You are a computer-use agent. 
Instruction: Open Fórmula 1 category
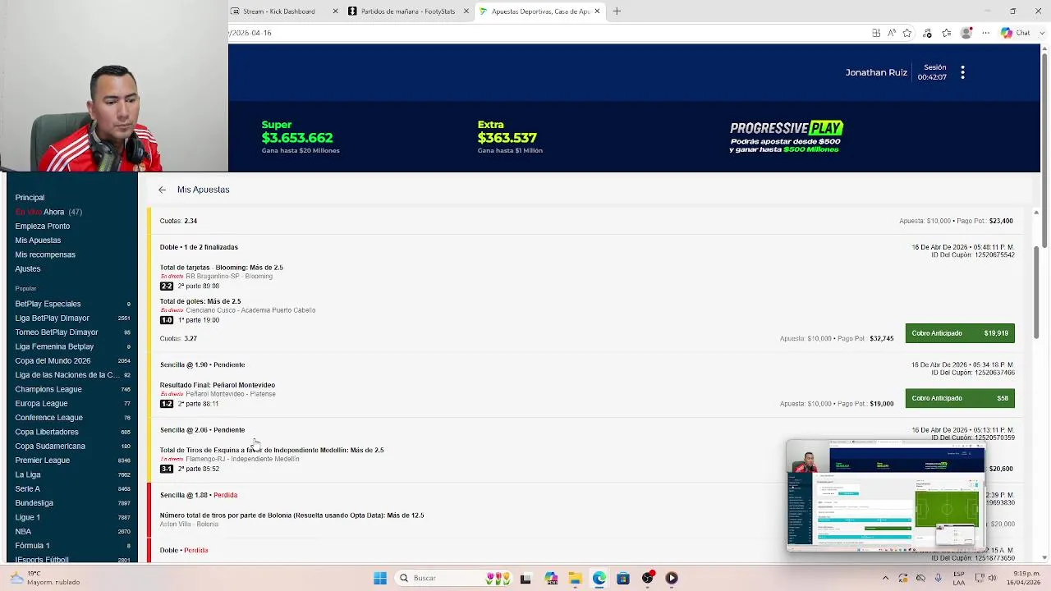(x=72, y=546)
